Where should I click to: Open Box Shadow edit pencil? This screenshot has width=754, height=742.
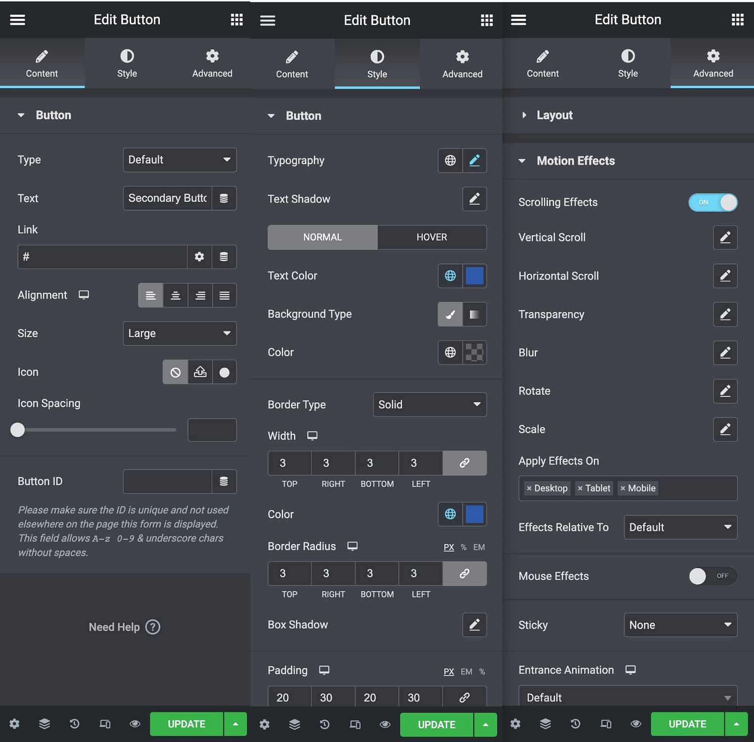pyautogui.click(x=474, y=625)
